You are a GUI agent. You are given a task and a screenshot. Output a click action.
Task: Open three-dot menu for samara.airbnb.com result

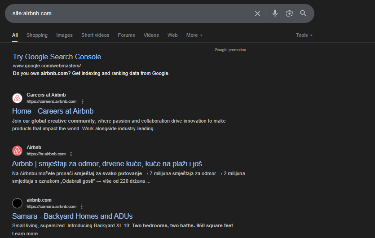[x=82, y=207]
